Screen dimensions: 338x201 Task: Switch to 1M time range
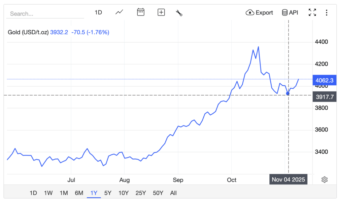point(64,193)
